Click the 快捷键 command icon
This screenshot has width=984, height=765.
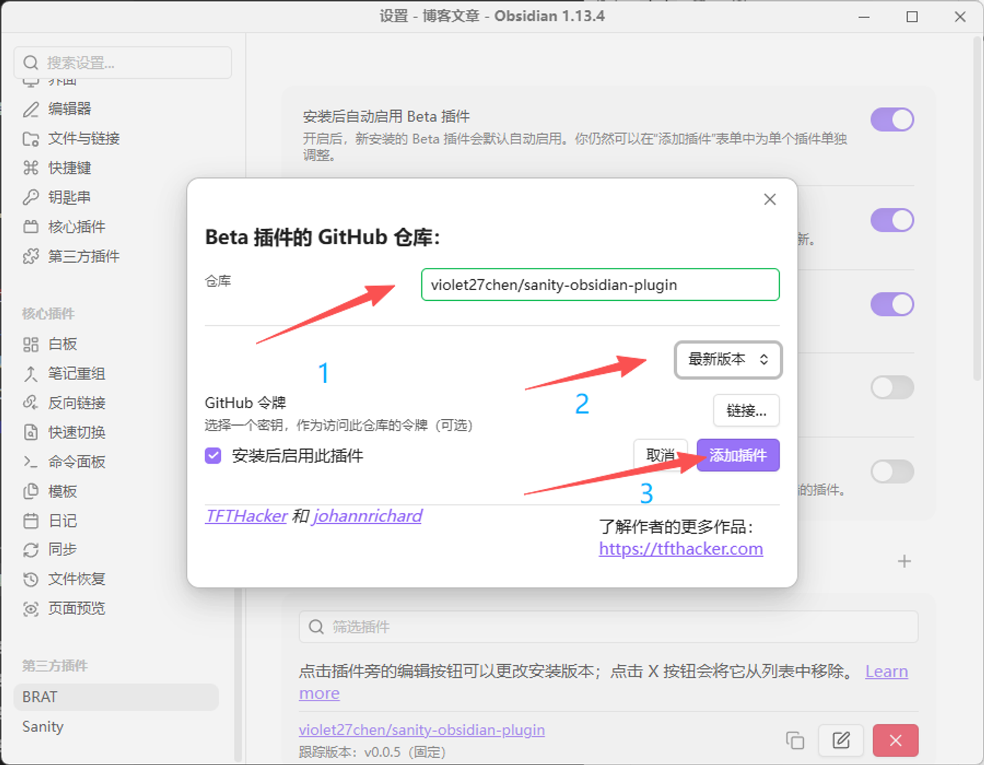(x=31, y=168)
